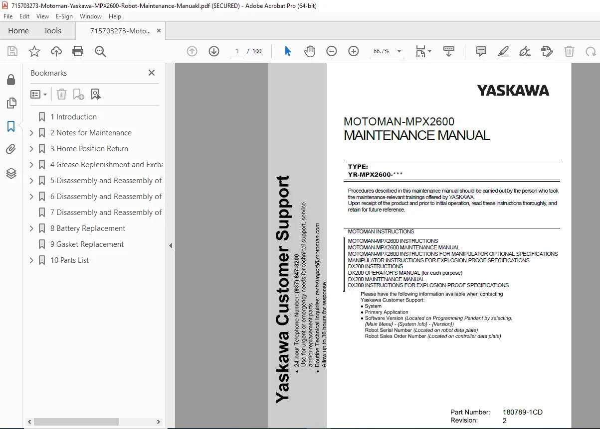Open the Sign document pen tool
This screenshot has height=429, width=600.
point(525,51)
